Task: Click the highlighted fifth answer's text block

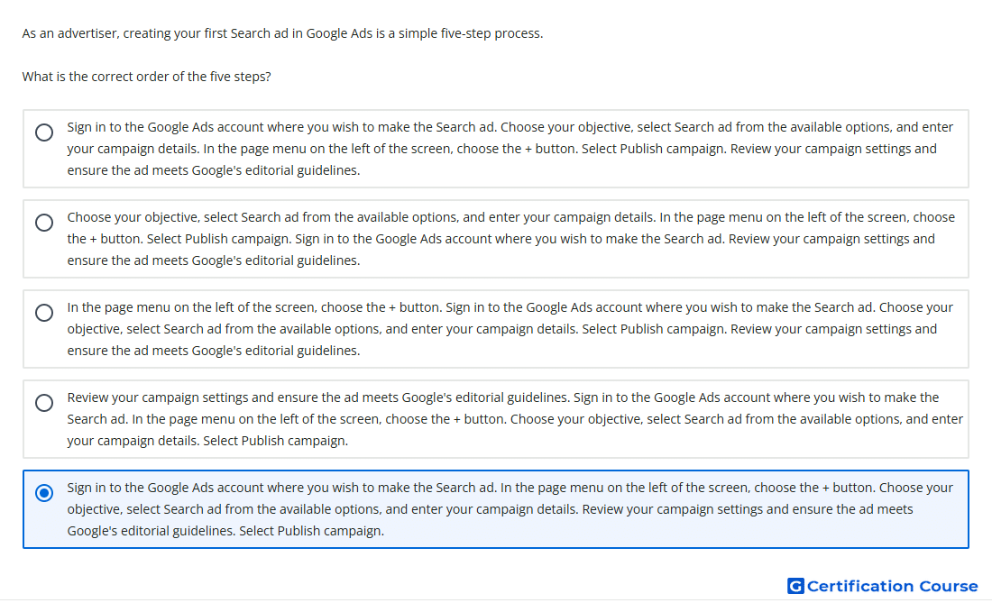Action: 510,509
